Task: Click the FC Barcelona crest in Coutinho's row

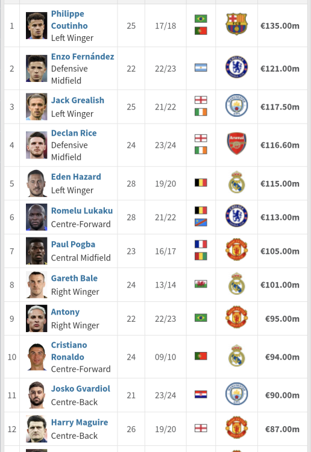Action: [236, 24]
